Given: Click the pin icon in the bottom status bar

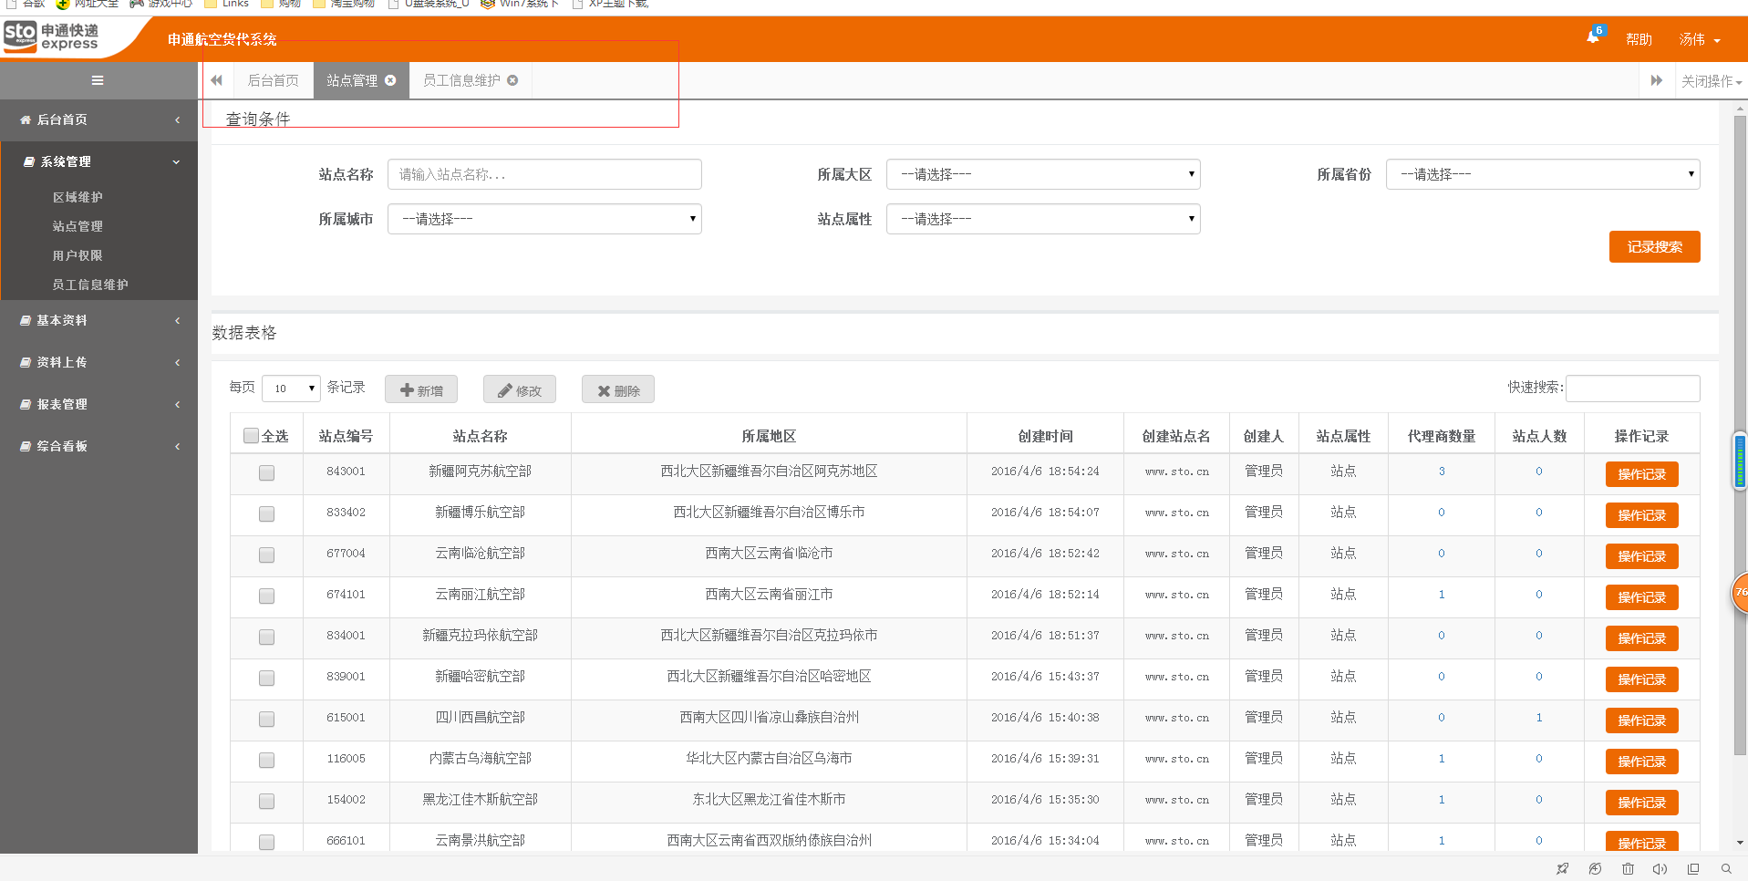Looking at the screenshot, I should point(1562,868).
